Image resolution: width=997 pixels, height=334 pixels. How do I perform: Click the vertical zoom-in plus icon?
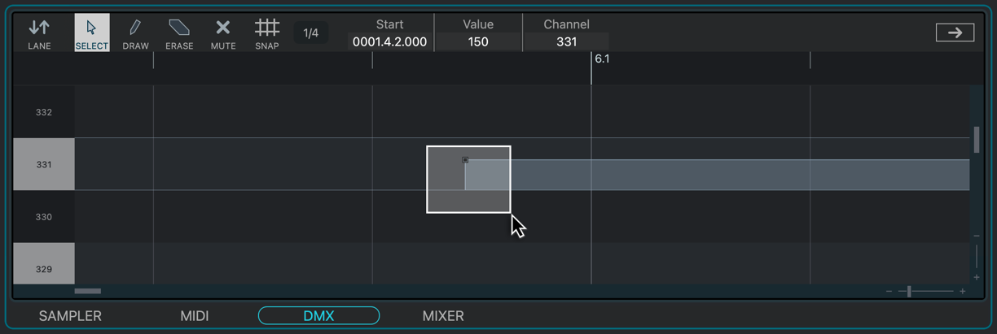977,277
